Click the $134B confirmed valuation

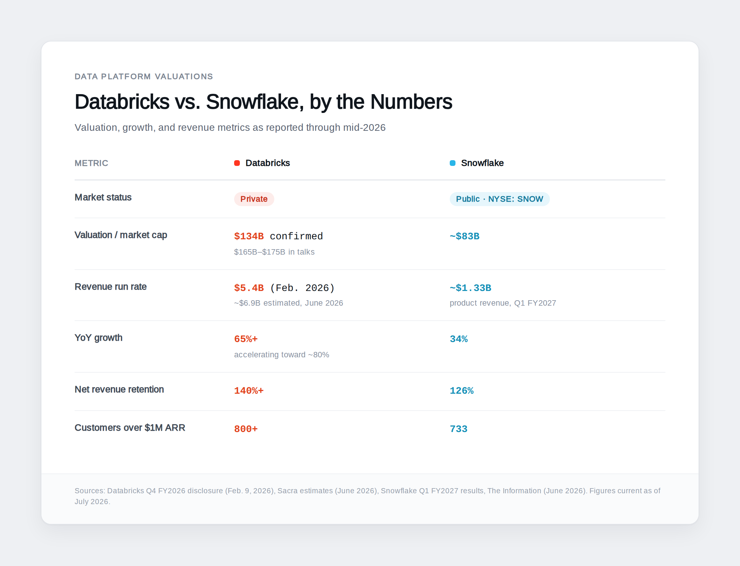click(x=278, y=236)
